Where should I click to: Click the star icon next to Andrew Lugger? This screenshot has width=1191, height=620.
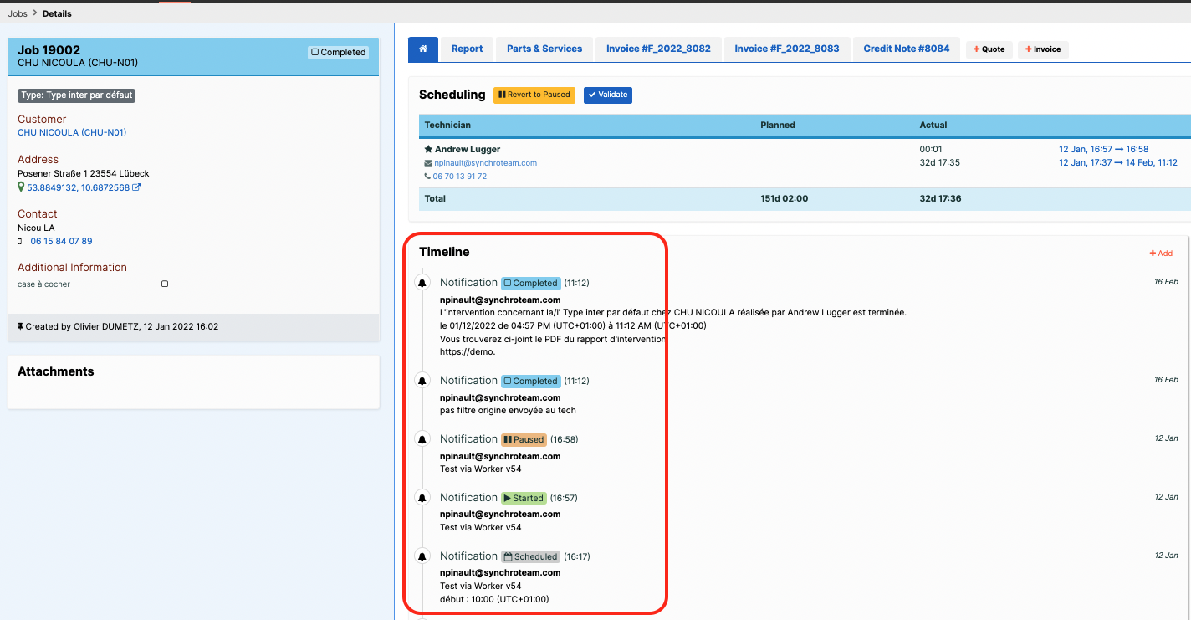point(428,149)
